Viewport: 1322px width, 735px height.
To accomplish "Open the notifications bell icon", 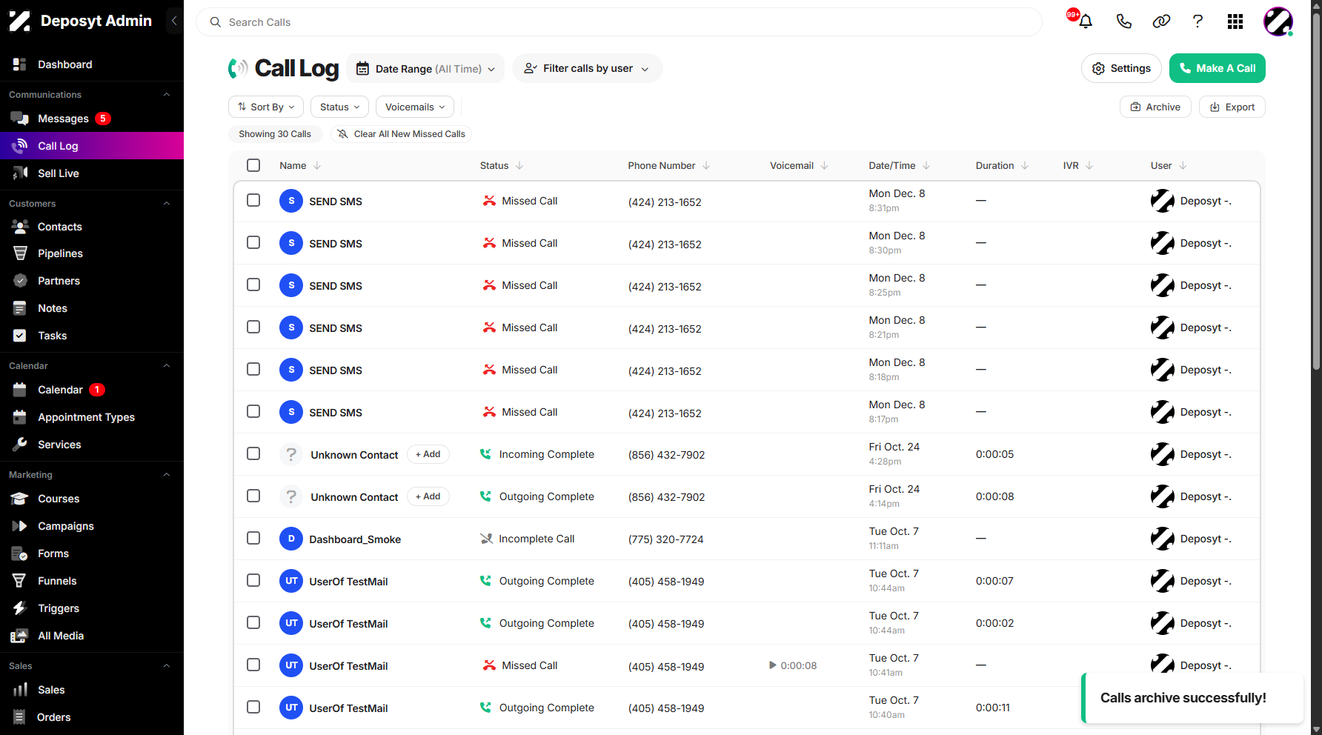I will [x=1086, y=21].
